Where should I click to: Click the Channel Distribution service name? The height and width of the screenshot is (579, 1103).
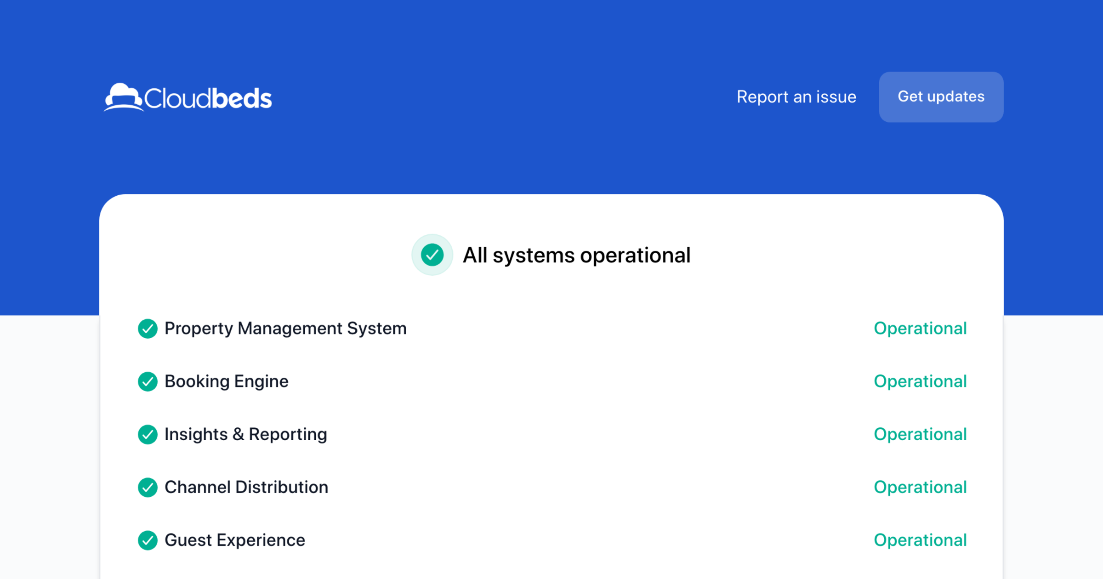pyautogui.click(x=246, y=487)
